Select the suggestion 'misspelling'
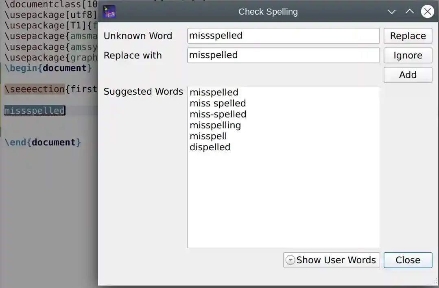The width and height of the screenshot is (439, 288). coord(216,125)
